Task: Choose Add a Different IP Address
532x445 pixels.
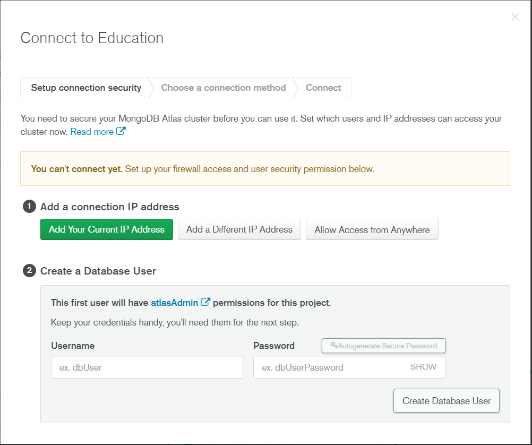Action: (239, 229)
